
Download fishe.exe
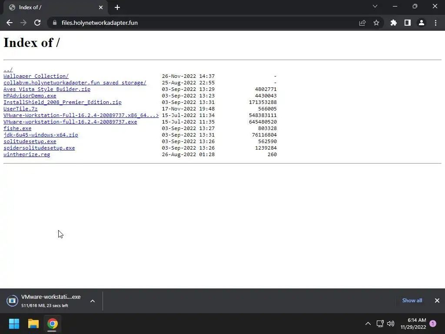click(x=17, y=128)
